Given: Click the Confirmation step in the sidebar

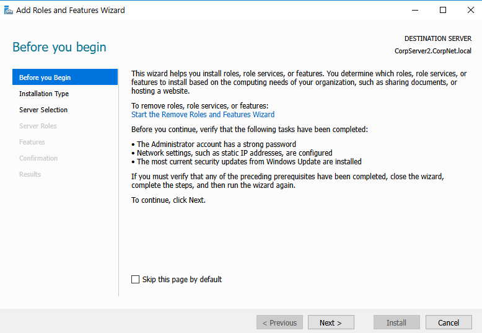Looking at the screenshot, I should tap(38, 158).
